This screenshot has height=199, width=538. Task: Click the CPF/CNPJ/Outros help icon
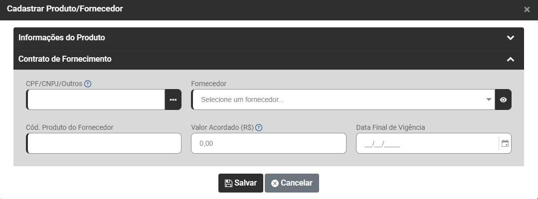coord(88,84)
